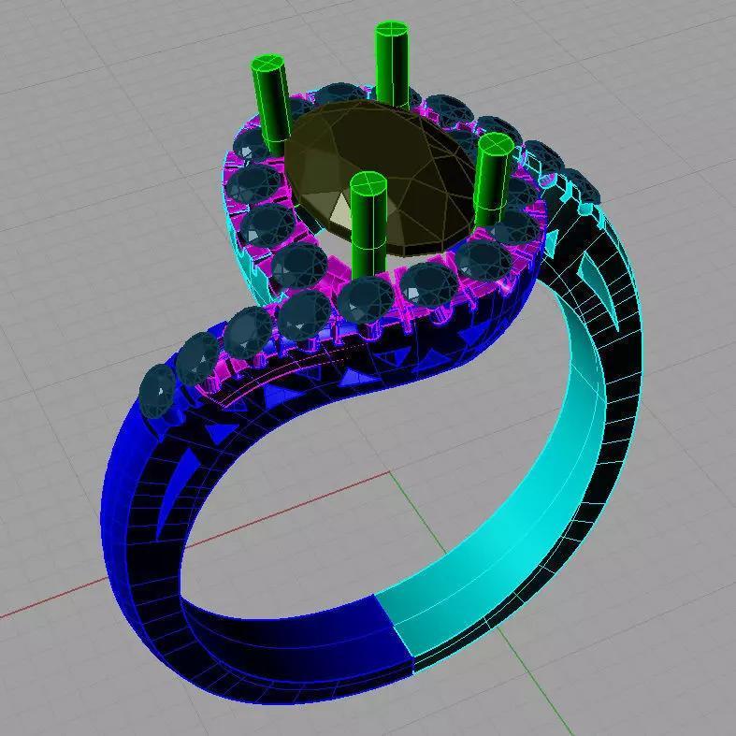736x736 pixels.
Task: Select the tallest green prong behind the center stone
Action: [x=392, y=65]
